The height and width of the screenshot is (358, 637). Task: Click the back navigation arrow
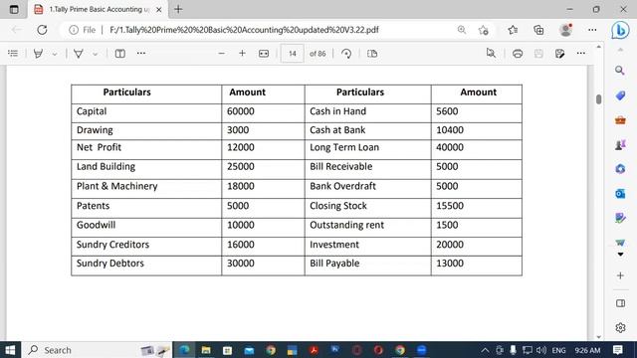point(17,30)
